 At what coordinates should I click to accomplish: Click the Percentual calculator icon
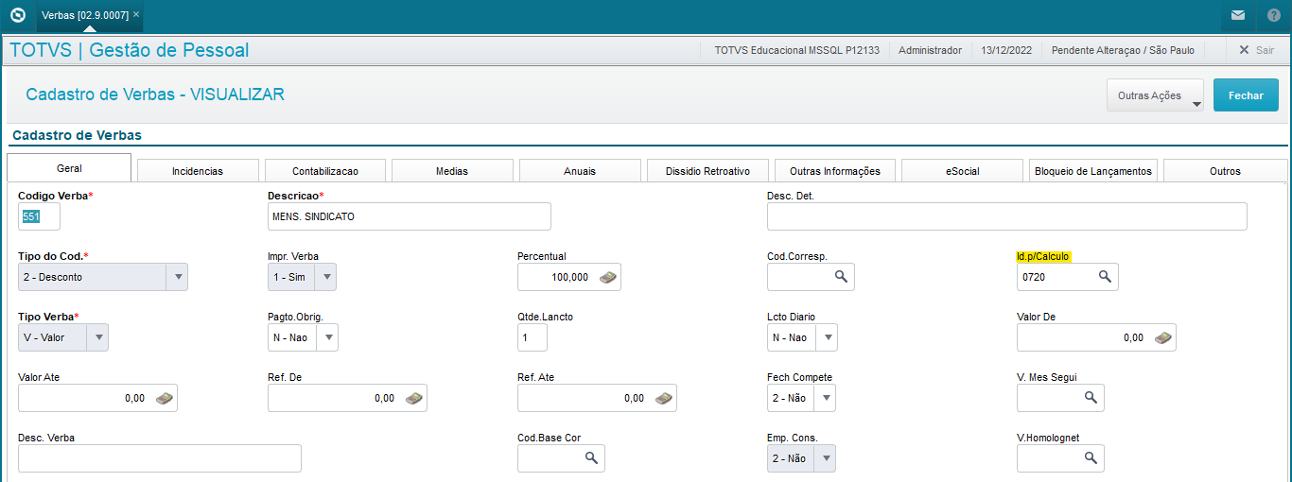(x=608, y=277)
